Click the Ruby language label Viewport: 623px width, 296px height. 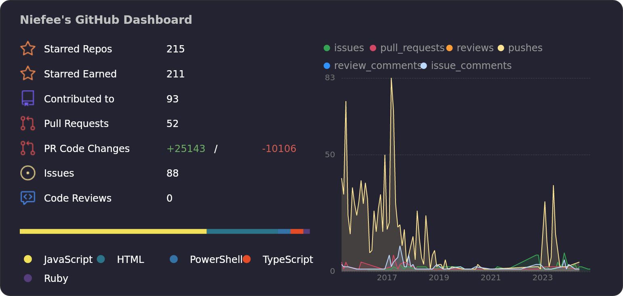point(56,279)
